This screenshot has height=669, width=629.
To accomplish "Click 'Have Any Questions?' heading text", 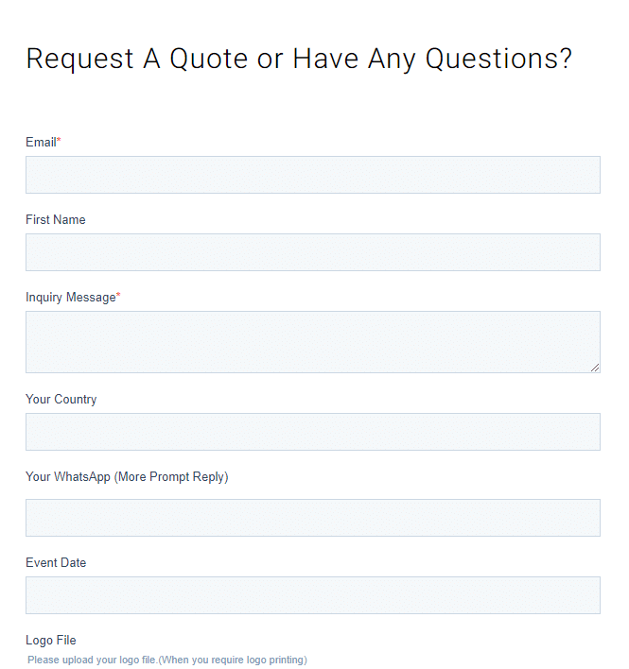I will 432,59.
